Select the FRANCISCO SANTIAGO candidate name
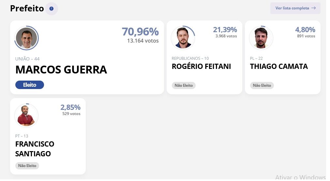 tap(35, 149)
